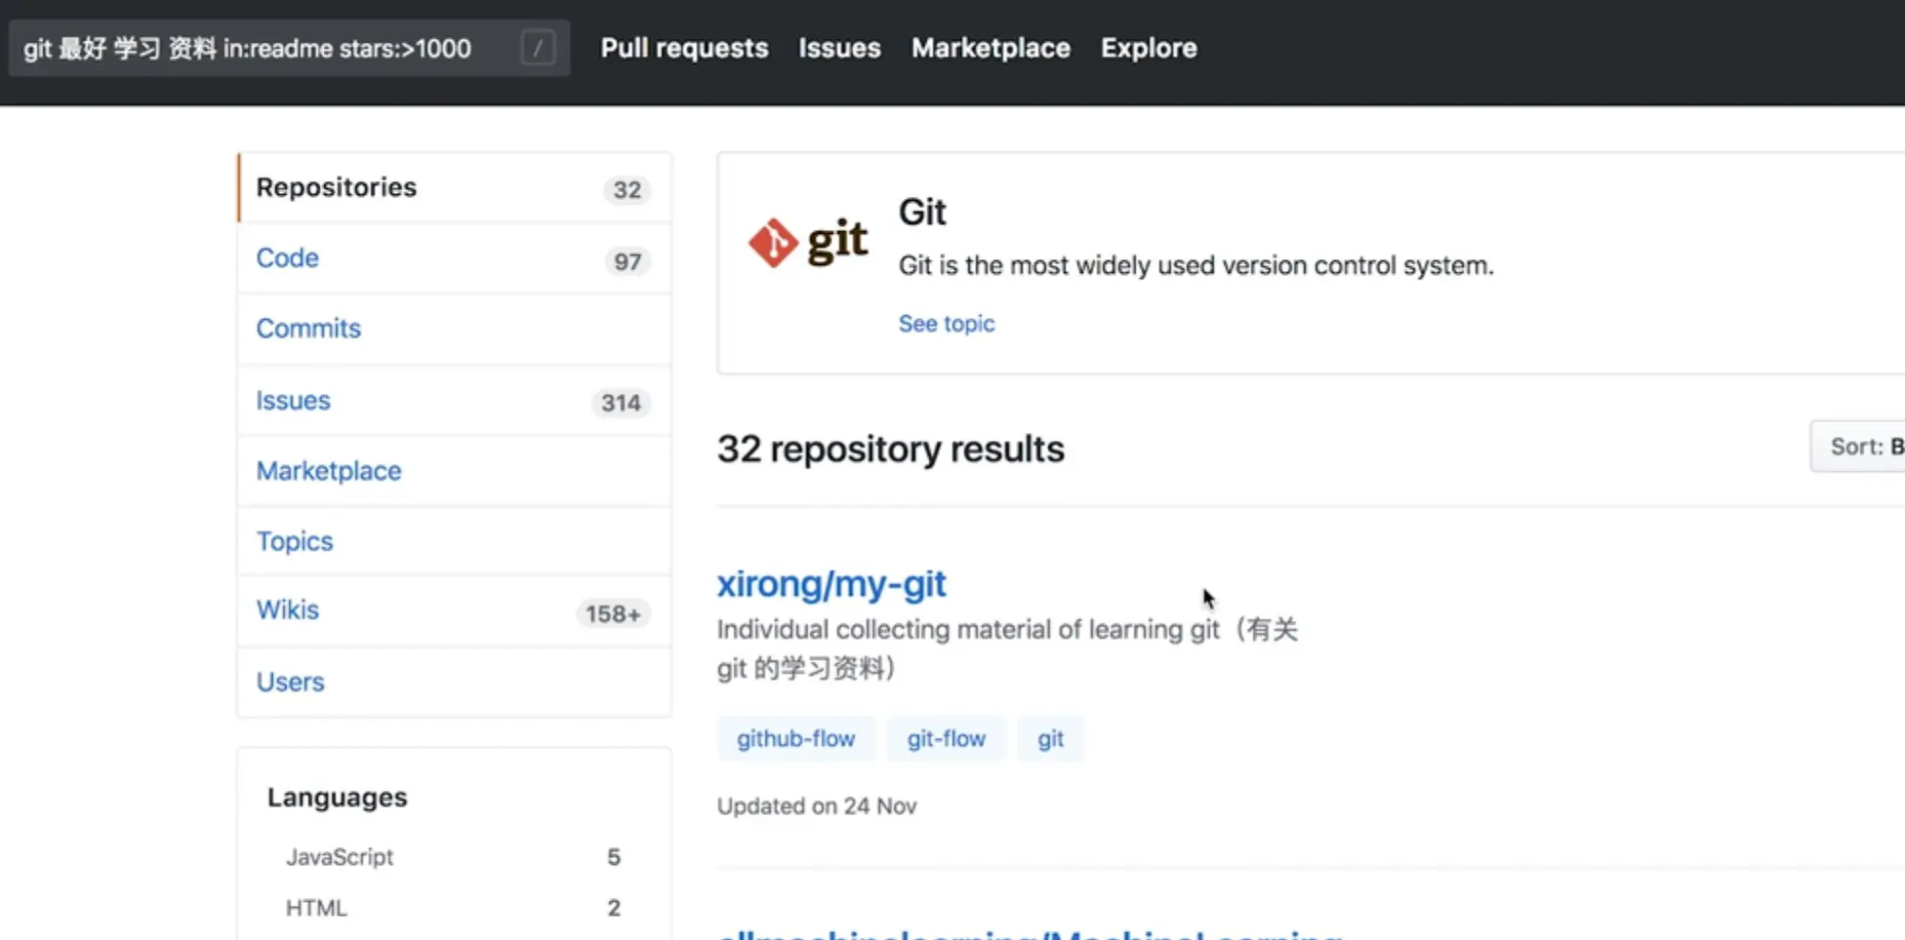Viewport: 1905px width, 940px height.
Task: Click the github-flow topic tag
Action: point(796,739)
